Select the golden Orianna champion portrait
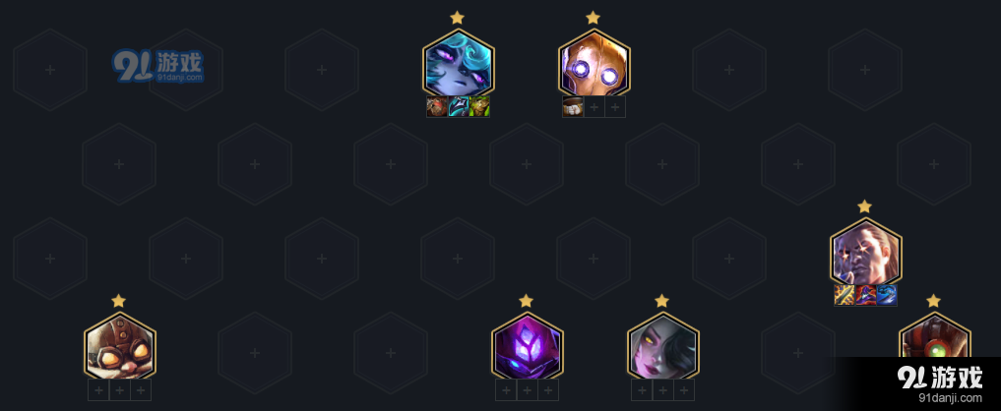Screen dimensions: 1001x411 point(594,64)
